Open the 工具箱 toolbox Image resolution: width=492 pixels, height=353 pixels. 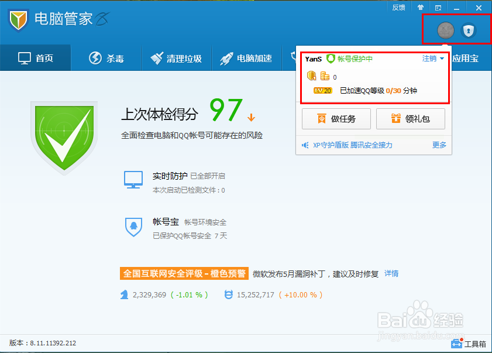(469, 344)
